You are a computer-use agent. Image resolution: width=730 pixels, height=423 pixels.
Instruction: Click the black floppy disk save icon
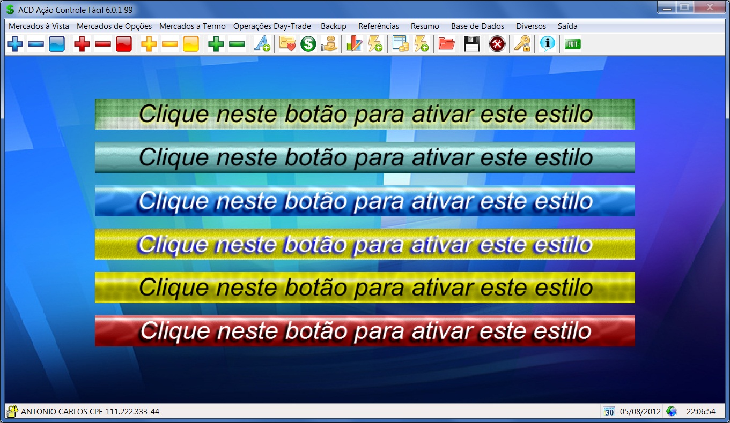[x=472, y=44]
